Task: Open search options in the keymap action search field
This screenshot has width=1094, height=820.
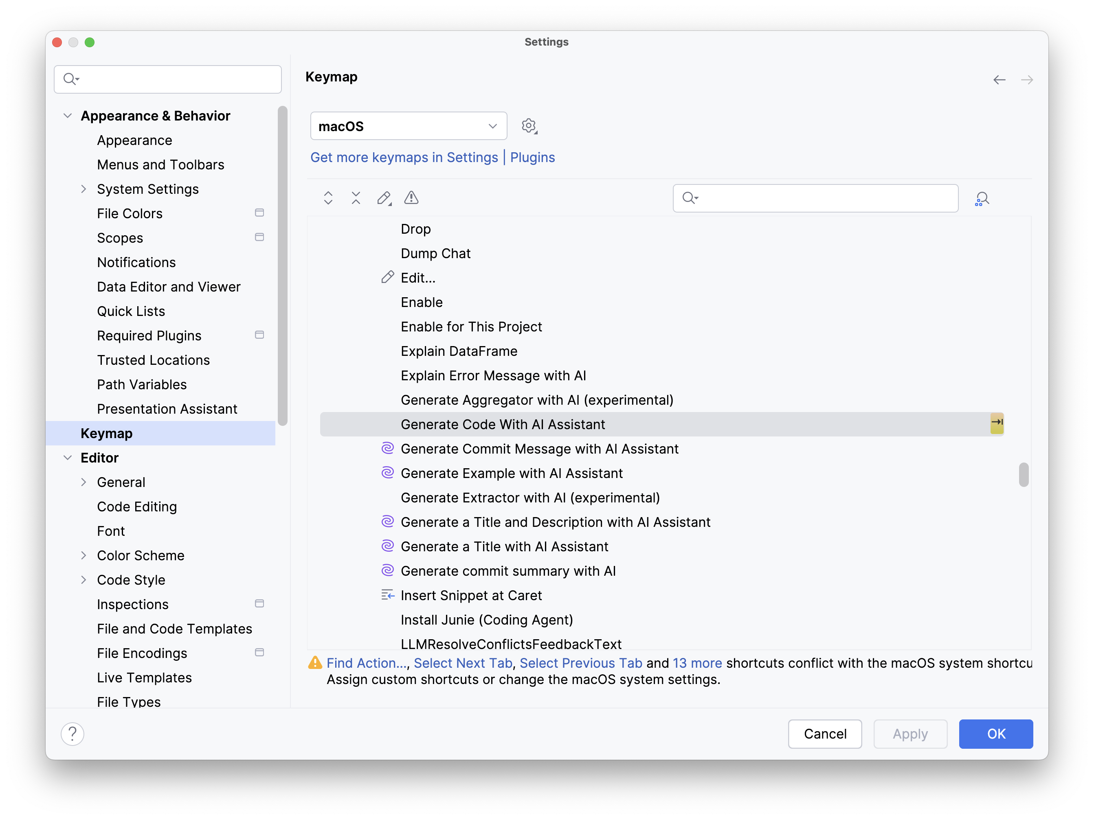Action: tap(690, 198)
